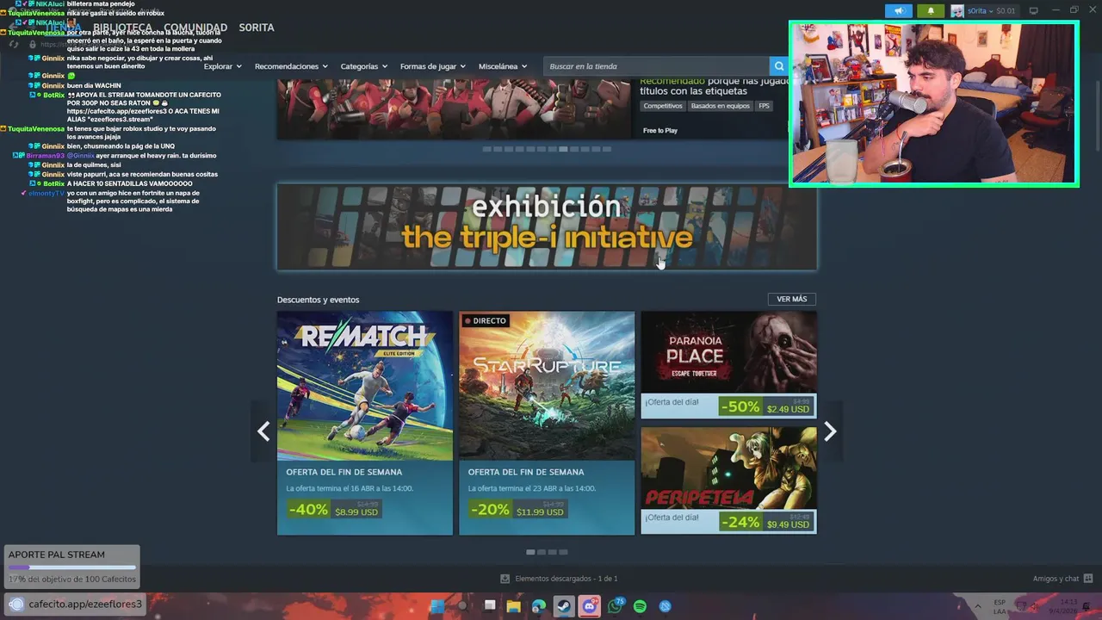1102x620 pixels.
Task: Open the Edge browser taskbar icon
Action: pyautogui.click(x=539, y=606)
